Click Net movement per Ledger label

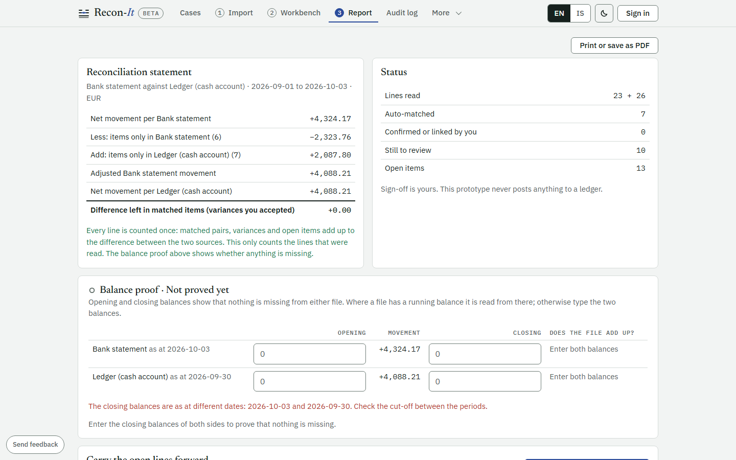pyautogui.click(x=161, y=191)
